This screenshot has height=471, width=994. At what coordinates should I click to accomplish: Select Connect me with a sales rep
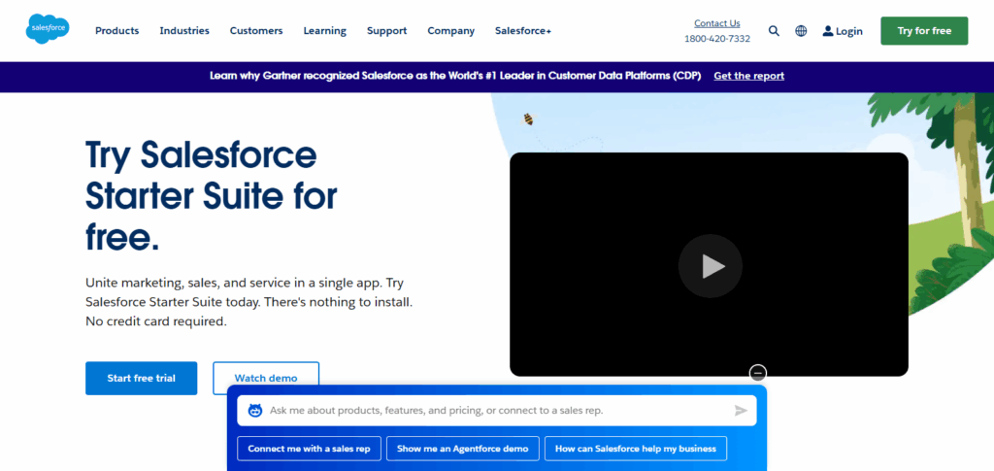(309, 449)
